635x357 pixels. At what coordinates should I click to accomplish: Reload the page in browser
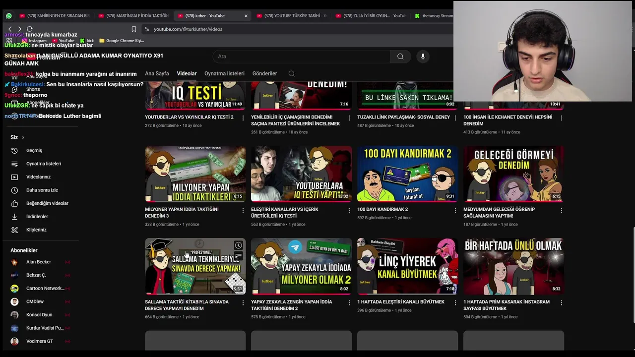pos(30,29)
